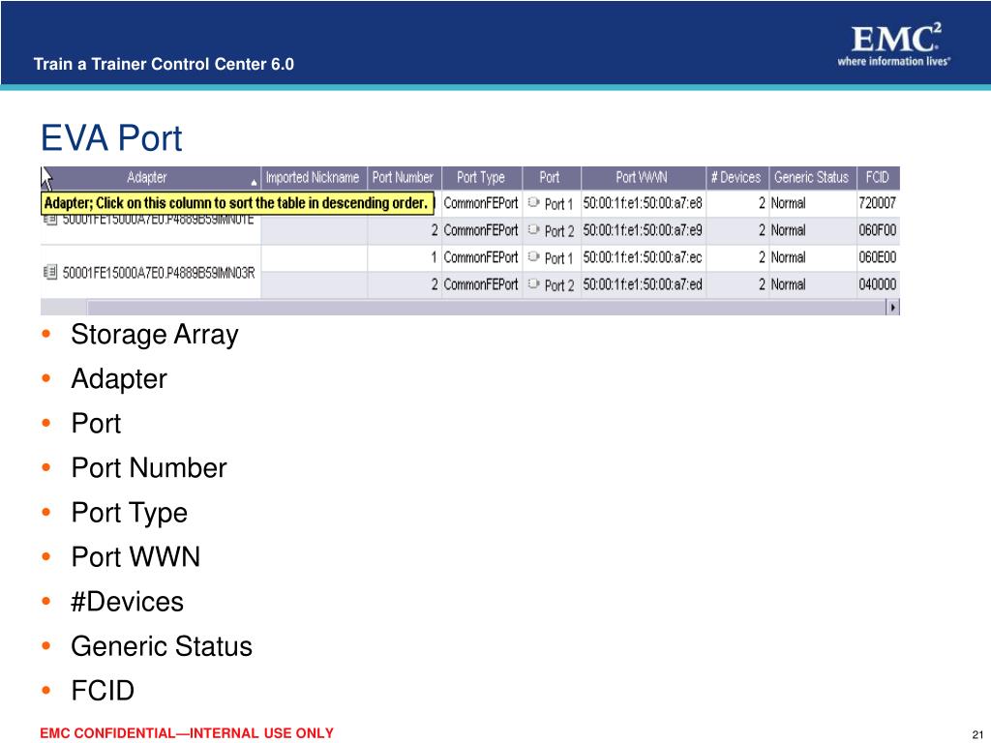Click the EMC² logo
Viewport: 991px width, 743px height.
tap(894, 45)
